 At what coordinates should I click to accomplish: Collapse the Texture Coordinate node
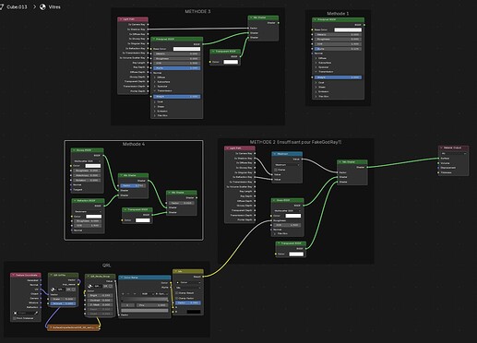point(13,275)
